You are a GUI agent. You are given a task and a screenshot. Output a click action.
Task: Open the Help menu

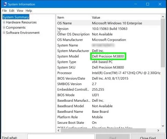tap(29, 11)
